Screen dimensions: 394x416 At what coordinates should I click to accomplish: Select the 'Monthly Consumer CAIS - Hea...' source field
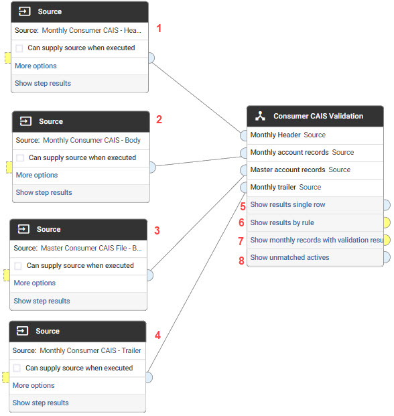[80, 31]
